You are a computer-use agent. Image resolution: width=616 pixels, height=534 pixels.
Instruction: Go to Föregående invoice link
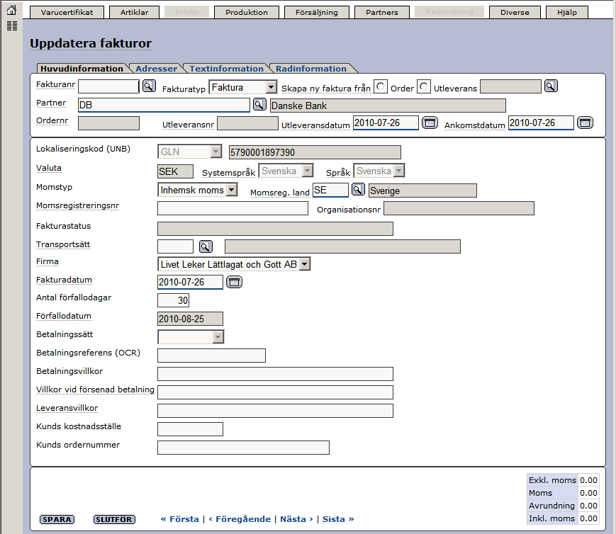tap(240, 519)
